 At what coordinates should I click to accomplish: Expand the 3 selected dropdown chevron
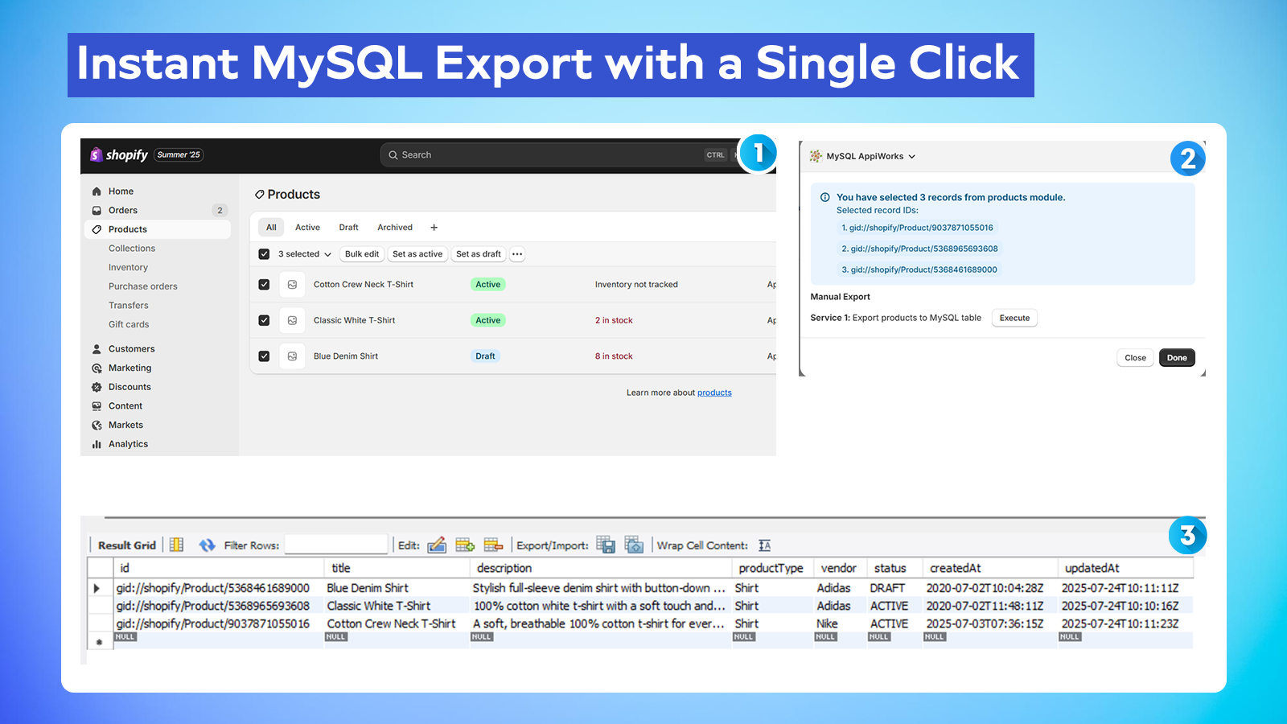coord(327,253)
